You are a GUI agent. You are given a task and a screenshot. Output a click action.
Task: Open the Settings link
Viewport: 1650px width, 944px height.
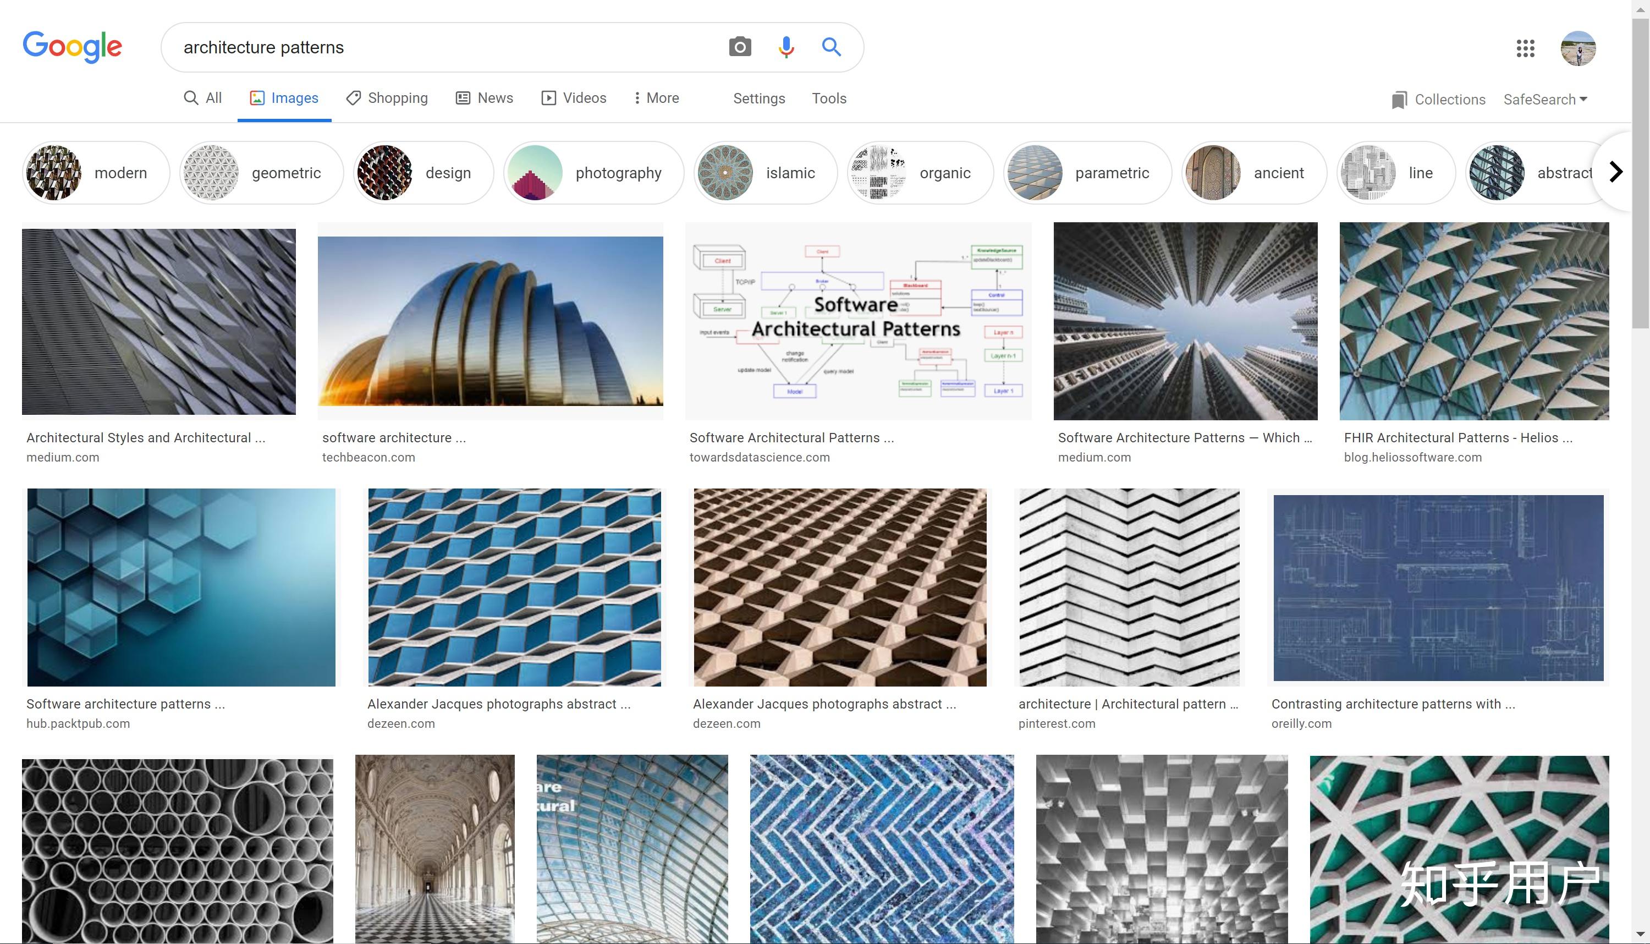pos(759,98)
